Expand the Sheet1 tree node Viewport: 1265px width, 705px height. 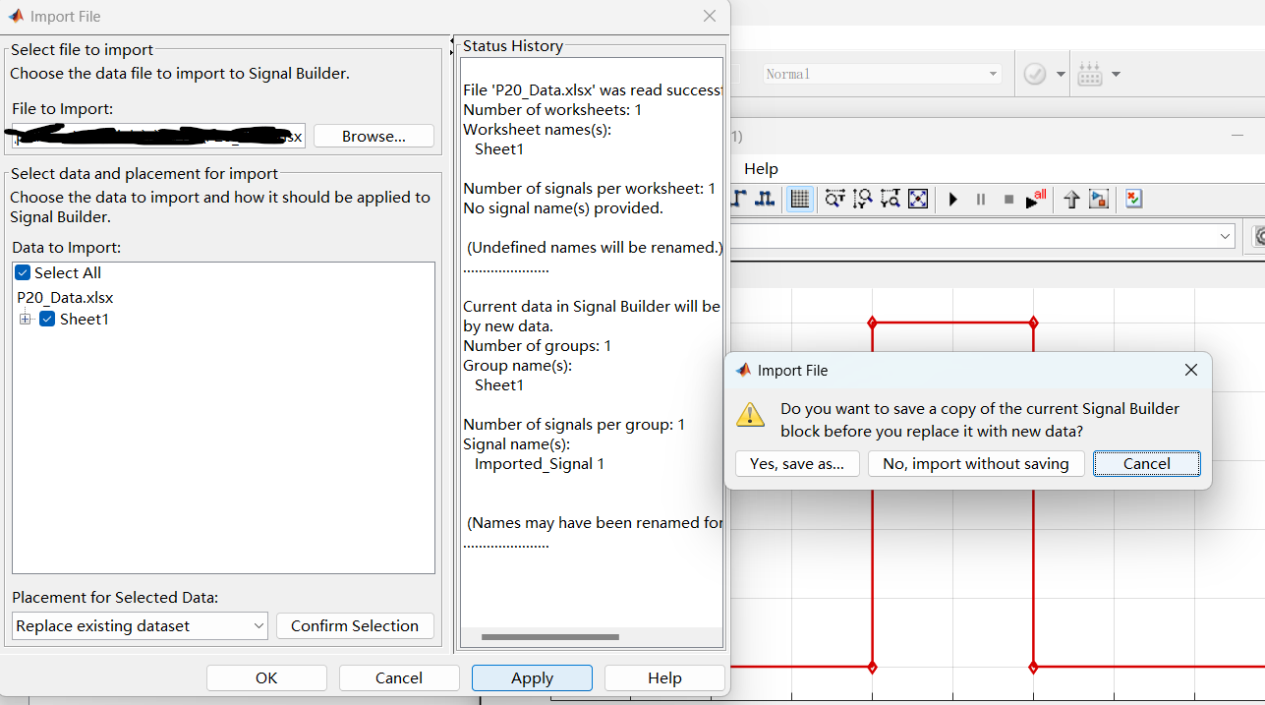click(x=26, y=319)
